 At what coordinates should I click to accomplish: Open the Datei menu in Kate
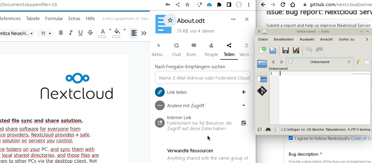pos(263,39)
